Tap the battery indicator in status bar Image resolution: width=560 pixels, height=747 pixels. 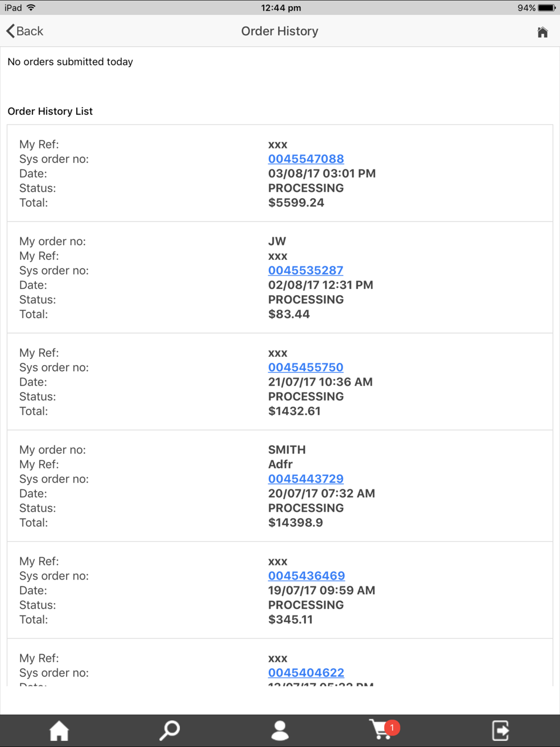pos(547,8)
